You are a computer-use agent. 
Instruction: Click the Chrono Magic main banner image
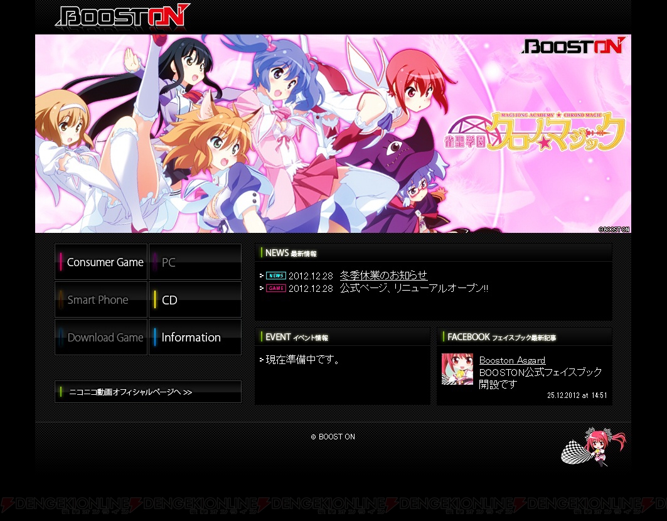[x=333, y=134]
